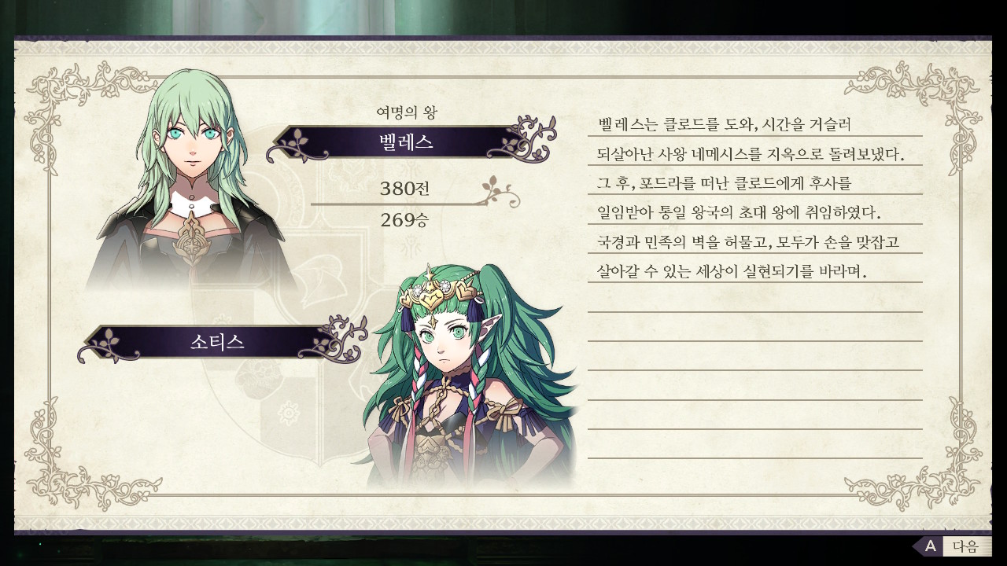Click the 380전 battle count
The height and width of the screenshot is (566, 1007).
pyautogui.click(x=404, y=189)
